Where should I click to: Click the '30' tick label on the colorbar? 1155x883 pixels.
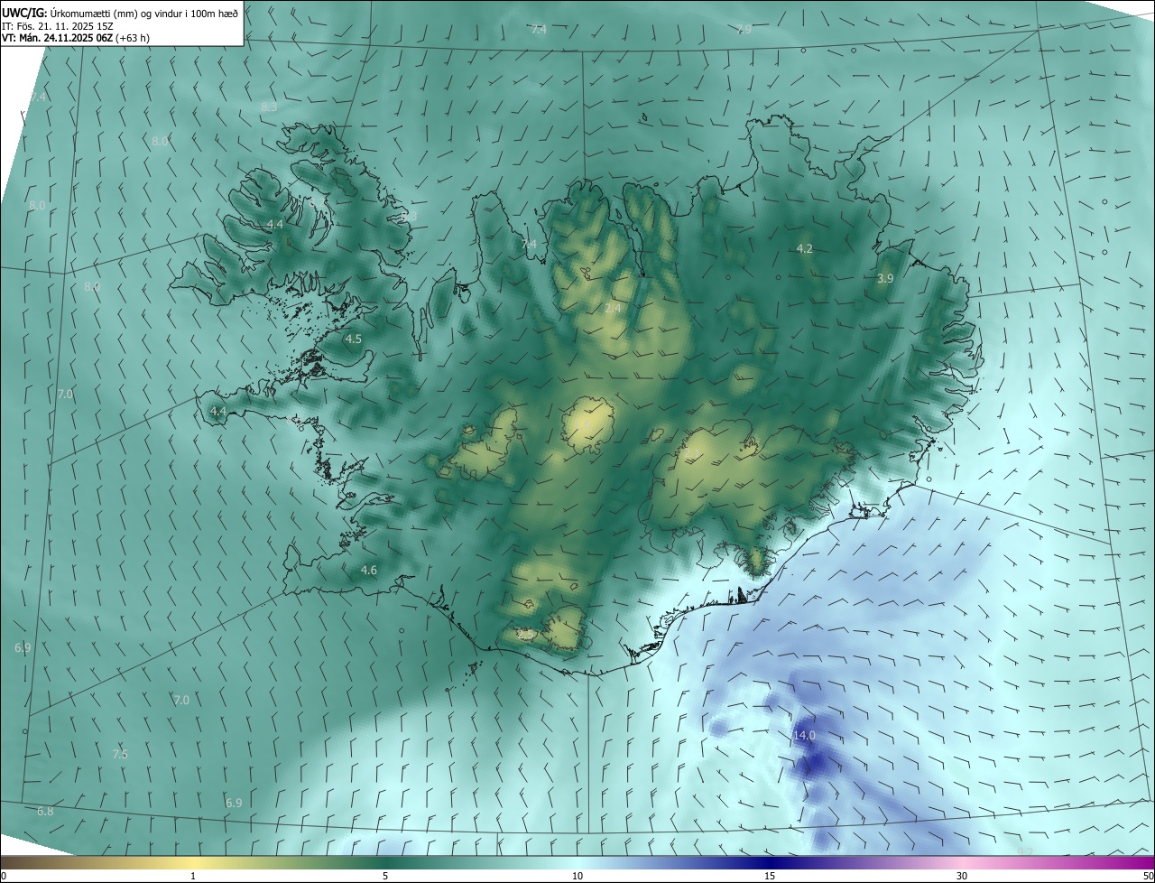point(962,876)
